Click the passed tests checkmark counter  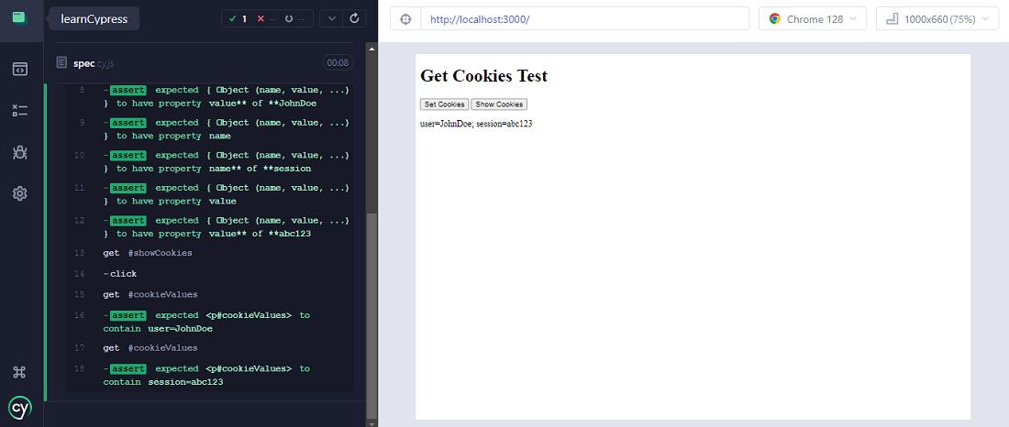click(238, 18)
